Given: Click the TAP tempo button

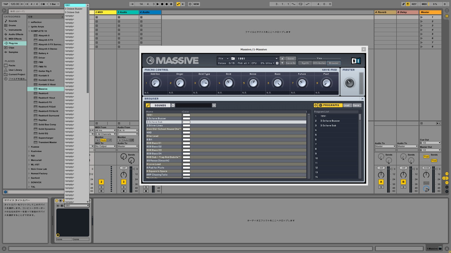Looking at the screenshot, I should (x=6, y=4).
